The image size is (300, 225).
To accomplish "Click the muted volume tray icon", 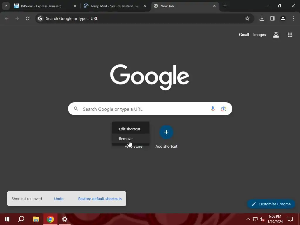I will [262, 219].
